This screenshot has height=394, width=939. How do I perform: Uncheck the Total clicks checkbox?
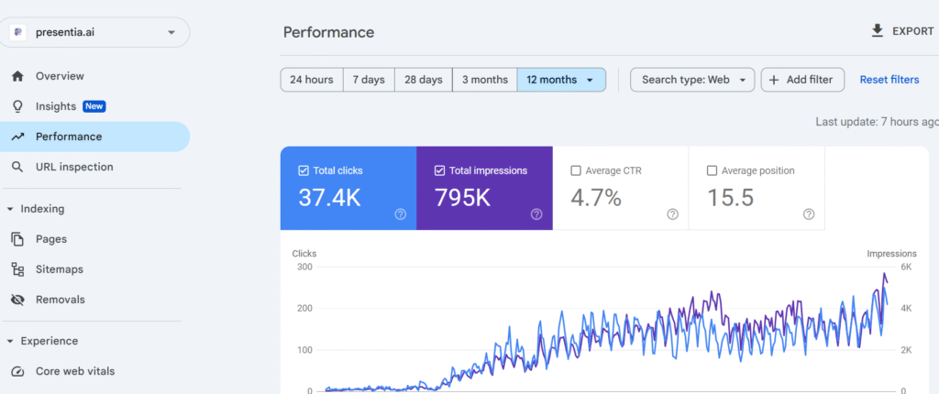(x=304, y=170)
